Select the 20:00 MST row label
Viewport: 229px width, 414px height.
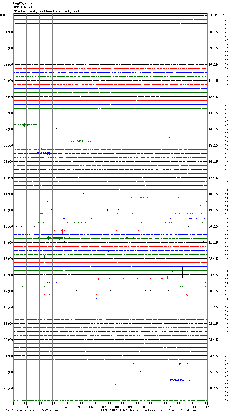coord(8,340)
